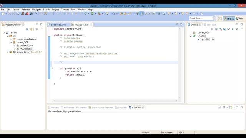Click the Quick Access search field
This screenshot has height=138, width=246.
[201, 18]
